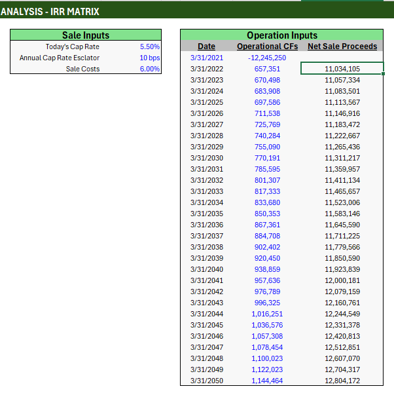This screenshot has height=397, width=394.
Task: Select net sale proceeds 11,311,217
Action: [x=342, y=158]
